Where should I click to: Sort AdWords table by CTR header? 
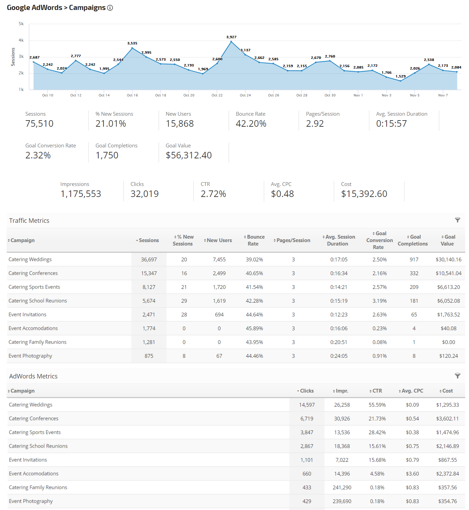(x=377, y=391)
